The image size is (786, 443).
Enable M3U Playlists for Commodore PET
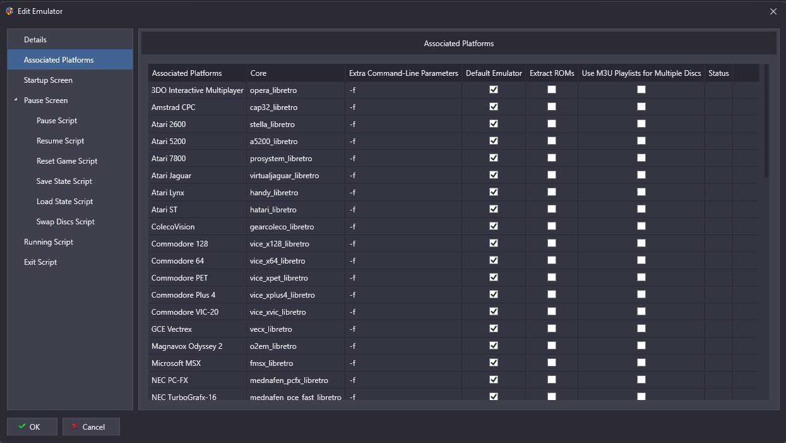pyautogui.click(x=641, y=277)
